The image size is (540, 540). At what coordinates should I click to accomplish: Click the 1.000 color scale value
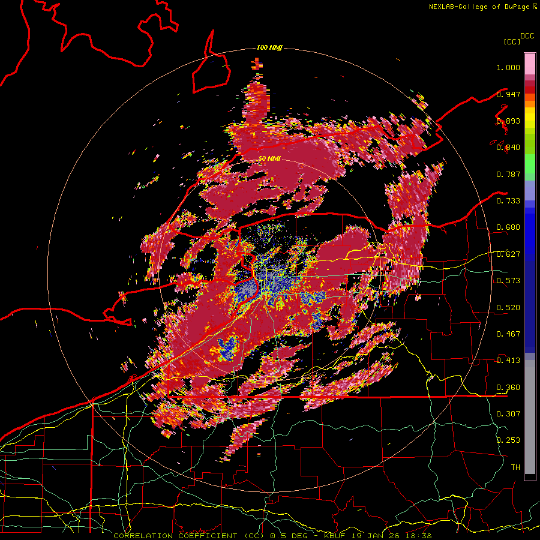(508, 67)
